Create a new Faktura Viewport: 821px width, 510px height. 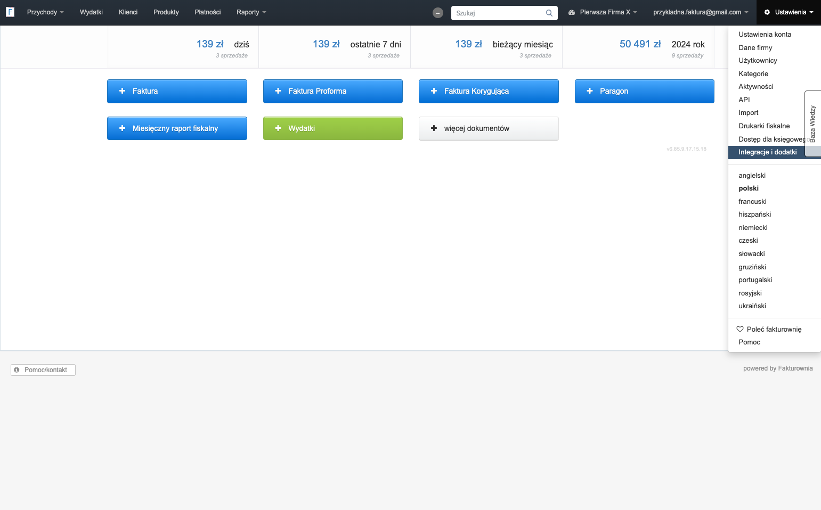point(177,91)
